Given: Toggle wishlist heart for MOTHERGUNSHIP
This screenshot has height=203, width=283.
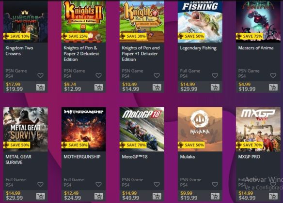Looking at the screenshot, I should (98, 184).
